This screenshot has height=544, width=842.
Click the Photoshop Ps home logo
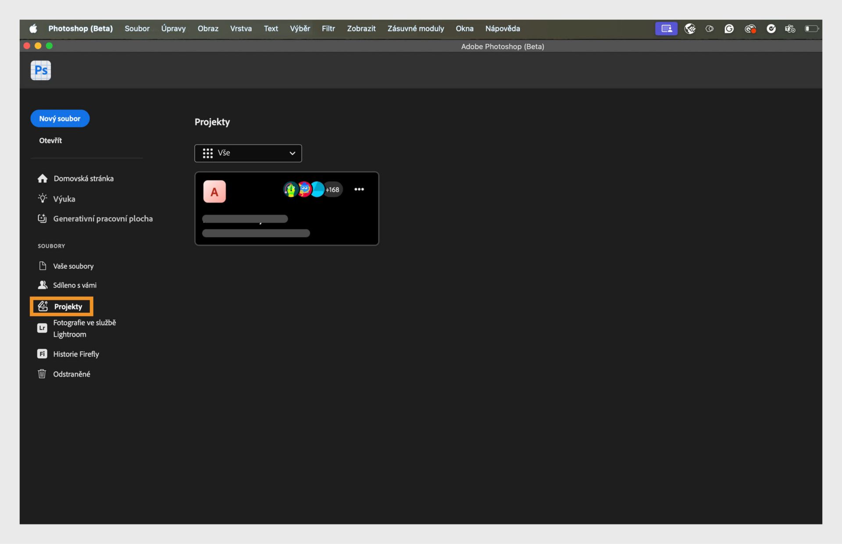pyautogui.click(x=40, y=70)
